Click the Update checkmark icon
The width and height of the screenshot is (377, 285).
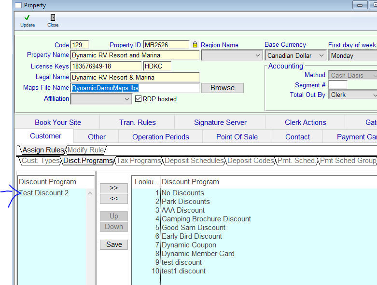[x=27, y=17]
